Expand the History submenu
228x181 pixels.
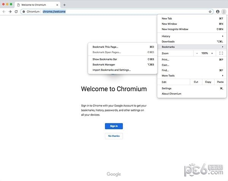point(192,36)
